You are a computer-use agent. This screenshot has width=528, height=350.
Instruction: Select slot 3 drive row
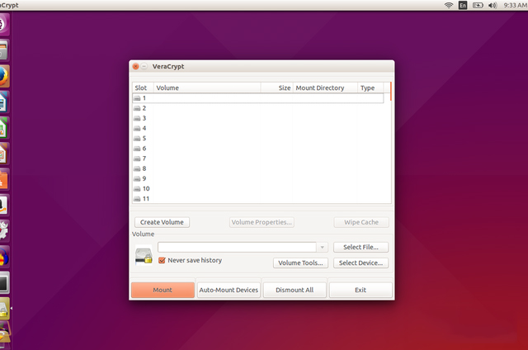pos(258,118)
